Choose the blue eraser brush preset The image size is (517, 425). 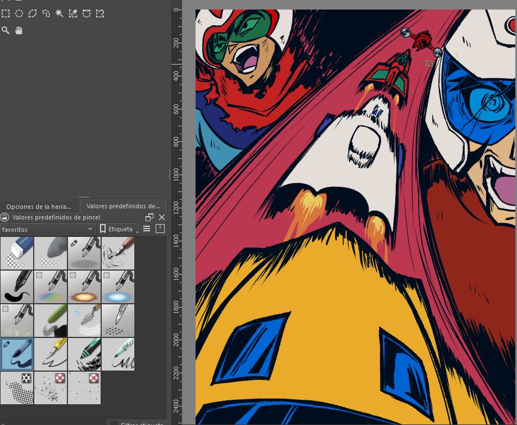pyautogui.click(x=17, y=253)
